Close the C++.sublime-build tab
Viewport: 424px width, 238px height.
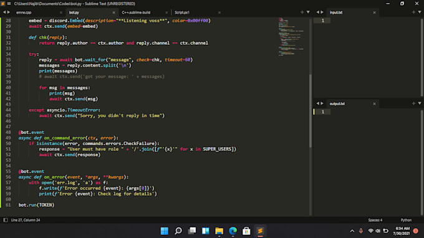(166, 12)
